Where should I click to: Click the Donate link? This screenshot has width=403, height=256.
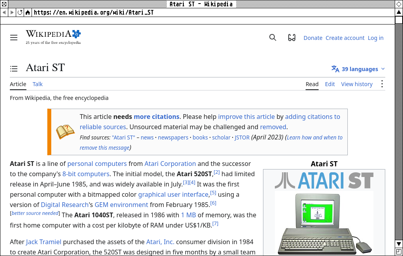[313, 38]
